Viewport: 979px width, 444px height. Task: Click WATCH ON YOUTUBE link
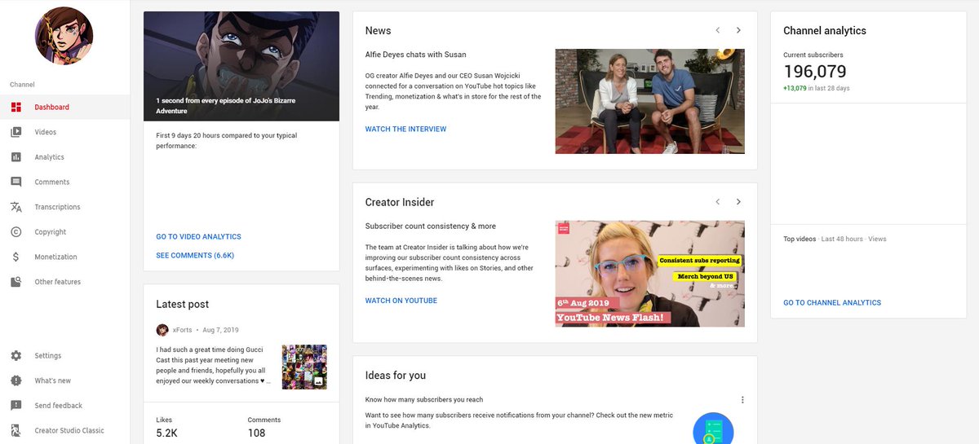pos(401,301)
